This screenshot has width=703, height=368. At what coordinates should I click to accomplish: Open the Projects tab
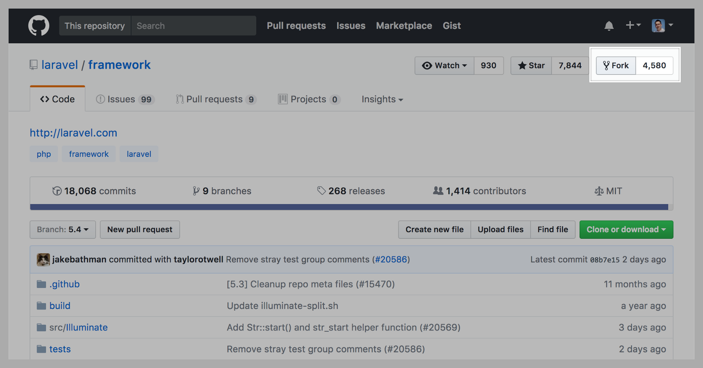click(x=309, y=99)
